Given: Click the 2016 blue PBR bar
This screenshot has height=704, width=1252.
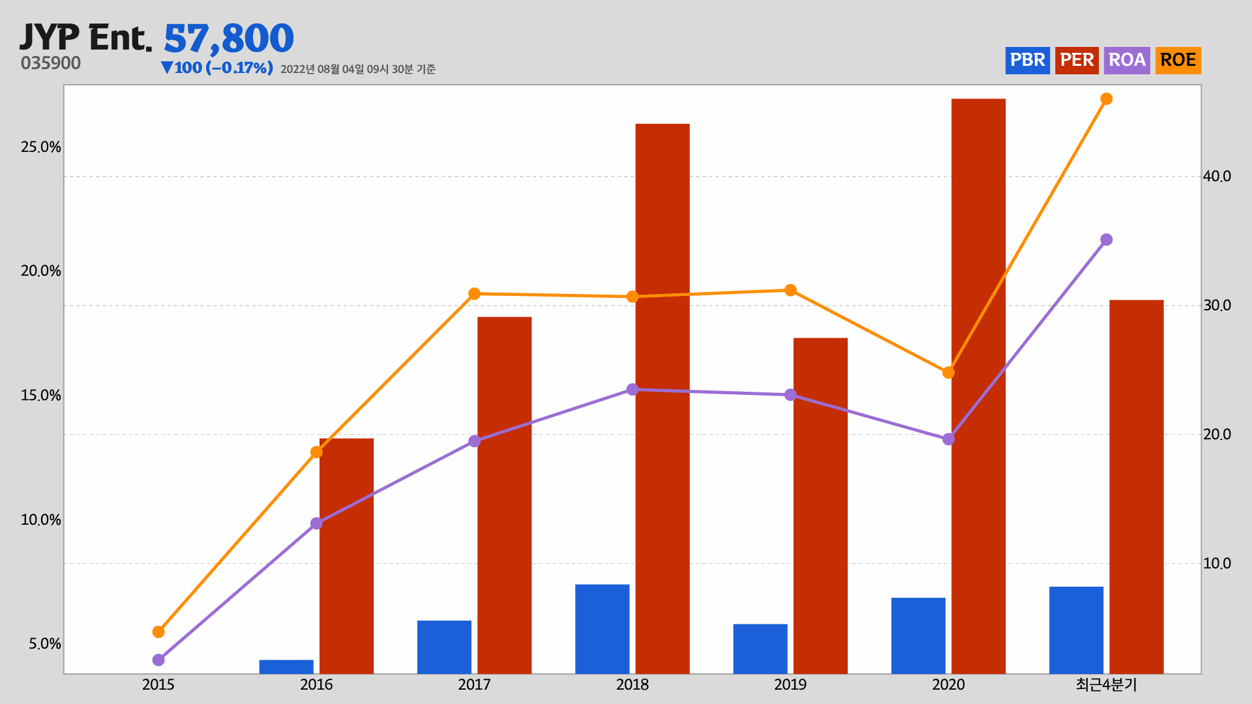Looking at the screenshot, I should tap(286, 667).
